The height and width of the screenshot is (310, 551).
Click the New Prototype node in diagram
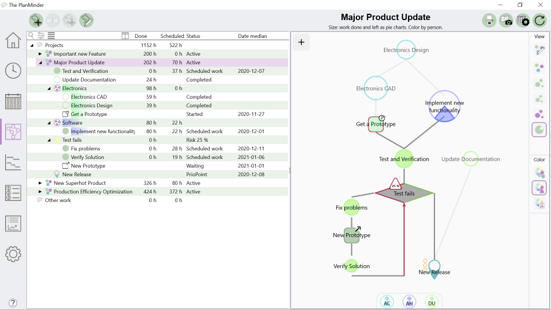click(351, 235)
